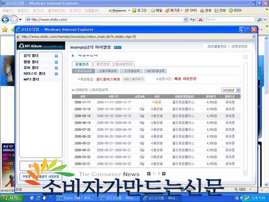Switch to the 결제관리 tab
Viewport: 269px width, 202px height.
coord(82,64)
